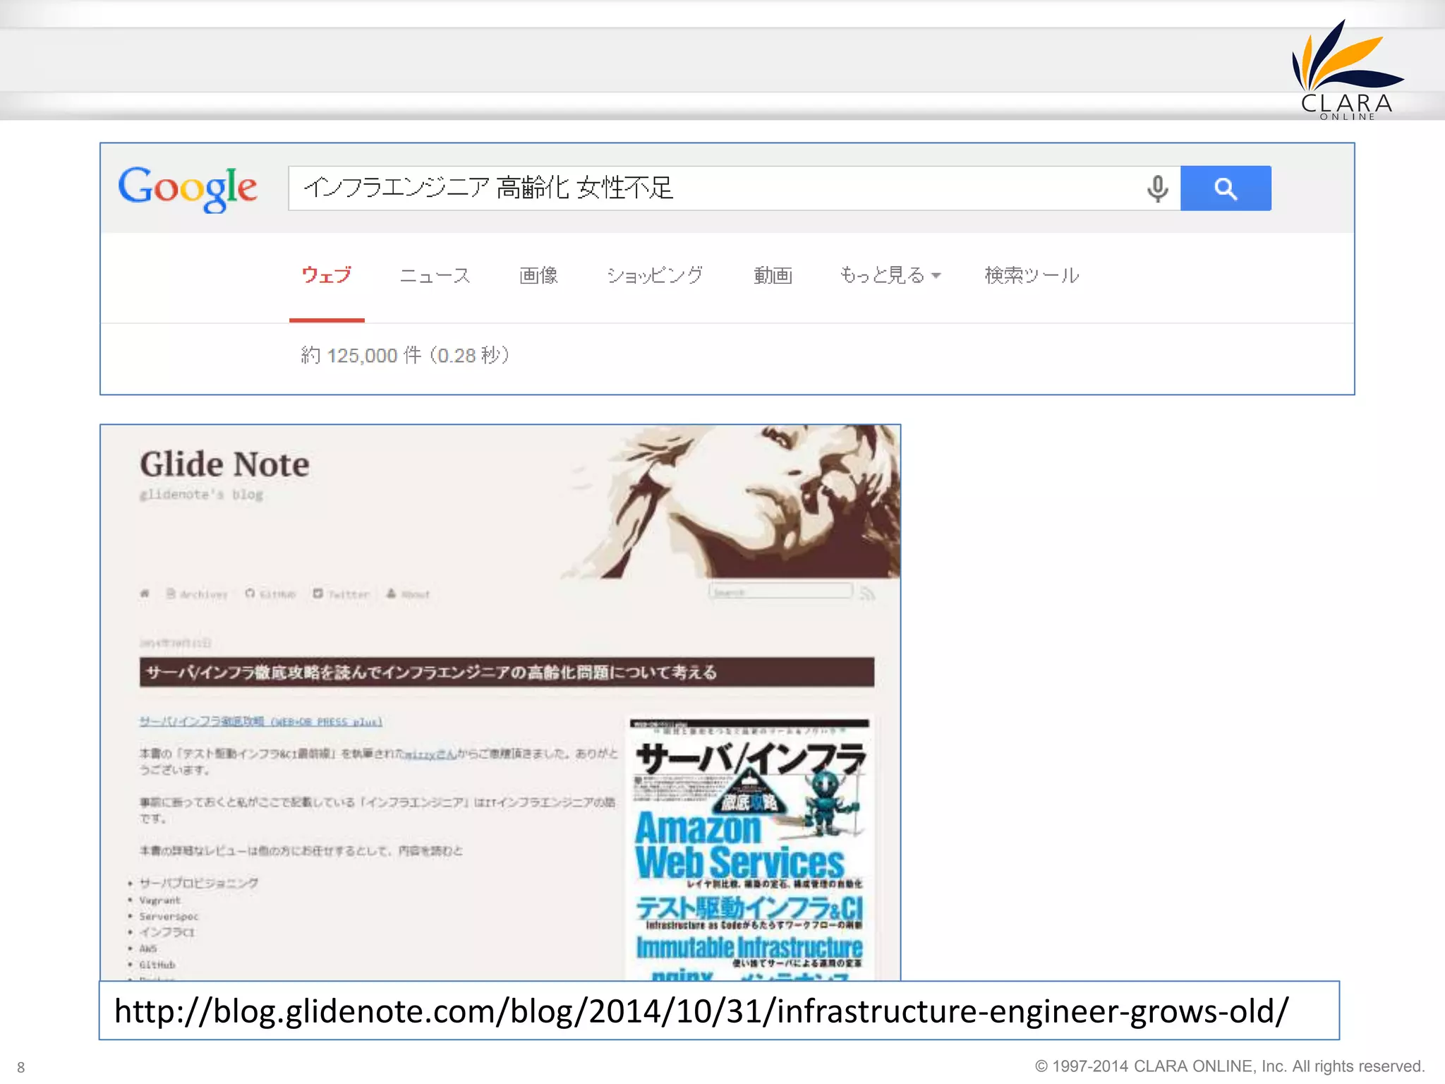Expand the もっと見る dropdown

(890, 275)
